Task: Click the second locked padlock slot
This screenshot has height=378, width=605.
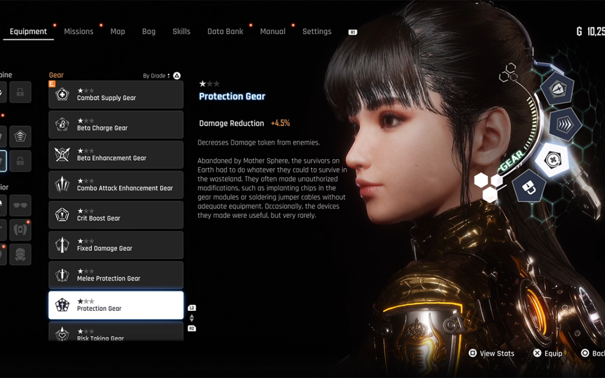Action: 20,161
